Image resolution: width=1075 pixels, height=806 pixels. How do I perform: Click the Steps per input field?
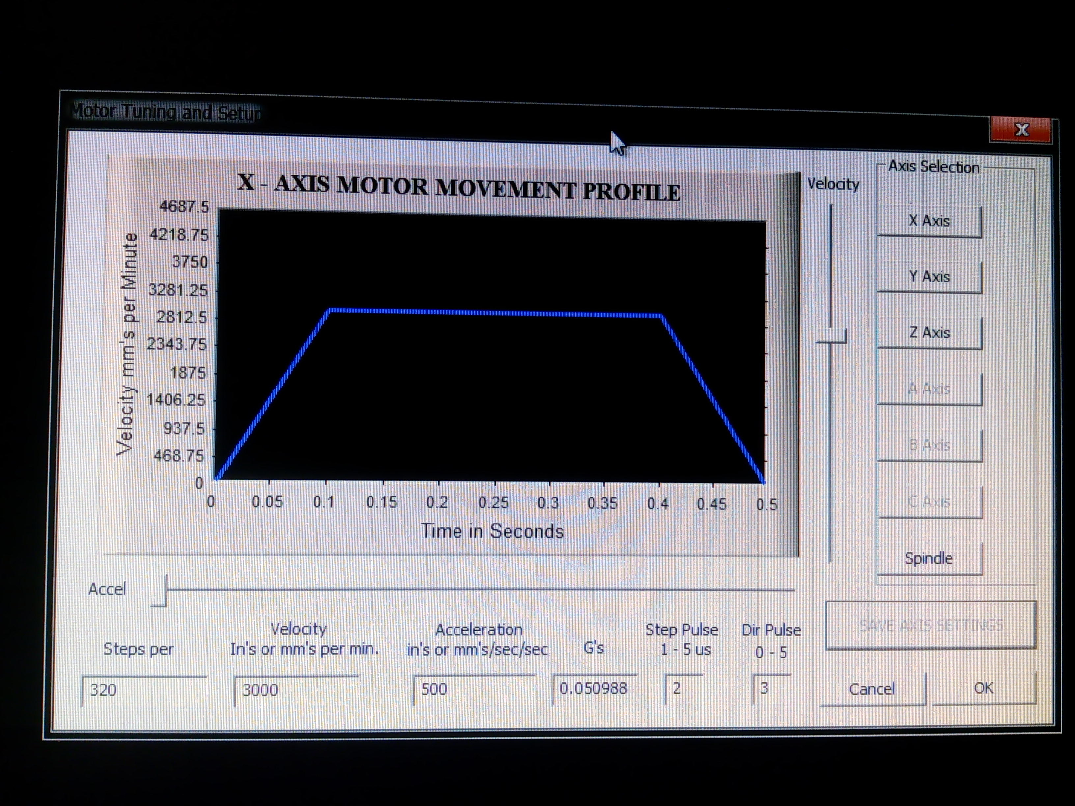(144, 690)
